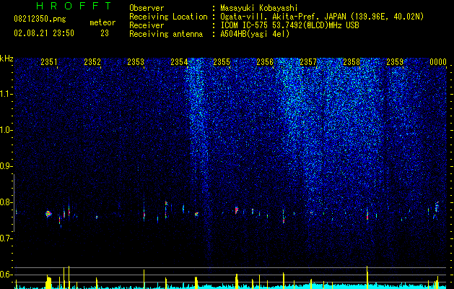Click the 2358 time marker

[352, 62]
